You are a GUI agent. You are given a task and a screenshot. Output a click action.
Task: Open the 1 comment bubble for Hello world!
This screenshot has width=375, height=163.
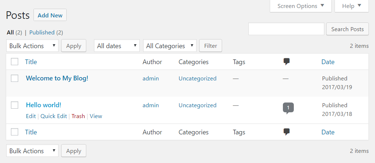click(288, 108)
